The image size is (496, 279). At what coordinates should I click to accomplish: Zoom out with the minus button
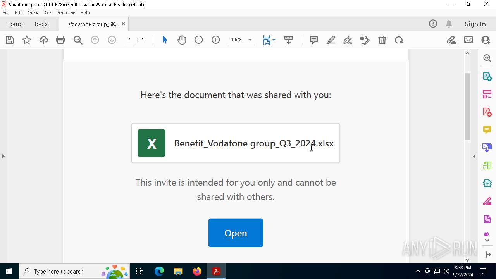point(199,40)
